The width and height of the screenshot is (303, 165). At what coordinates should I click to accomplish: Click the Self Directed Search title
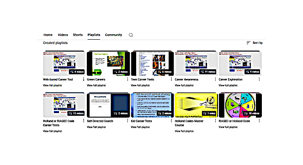[100, 121]
